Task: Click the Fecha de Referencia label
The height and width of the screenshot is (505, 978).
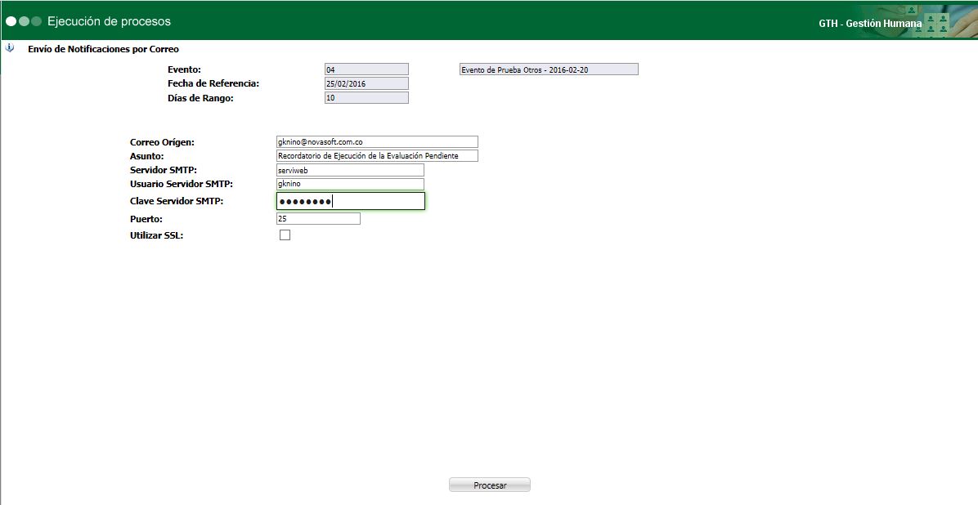Action: 213,83
